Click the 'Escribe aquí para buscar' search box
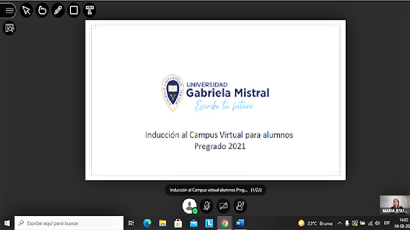 click(x=69, y=223)
